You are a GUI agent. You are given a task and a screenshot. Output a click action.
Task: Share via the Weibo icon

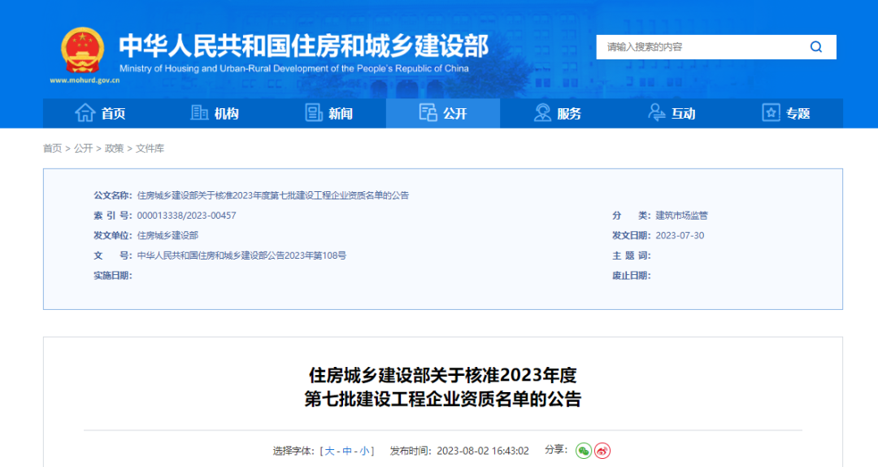602,450
